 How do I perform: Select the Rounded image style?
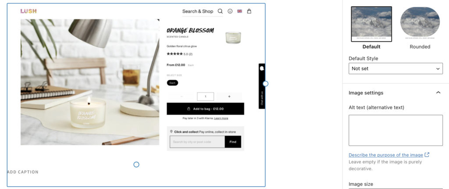point(420,28)
